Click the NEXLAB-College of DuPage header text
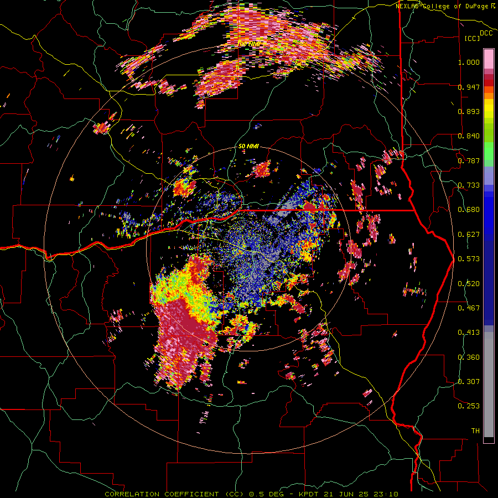The height and width of the screenshot is (498, 498). tap(442, 6)
